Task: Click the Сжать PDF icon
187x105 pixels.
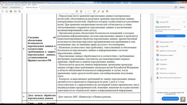Action: click(157, 60)
